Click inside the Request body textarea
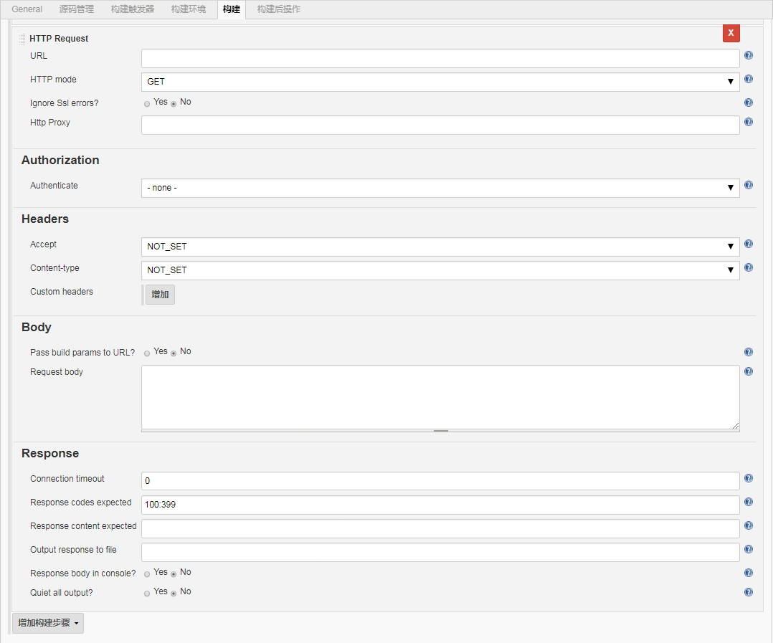The width and height of the screenshot is (773, 643). (x=440, y=397)
